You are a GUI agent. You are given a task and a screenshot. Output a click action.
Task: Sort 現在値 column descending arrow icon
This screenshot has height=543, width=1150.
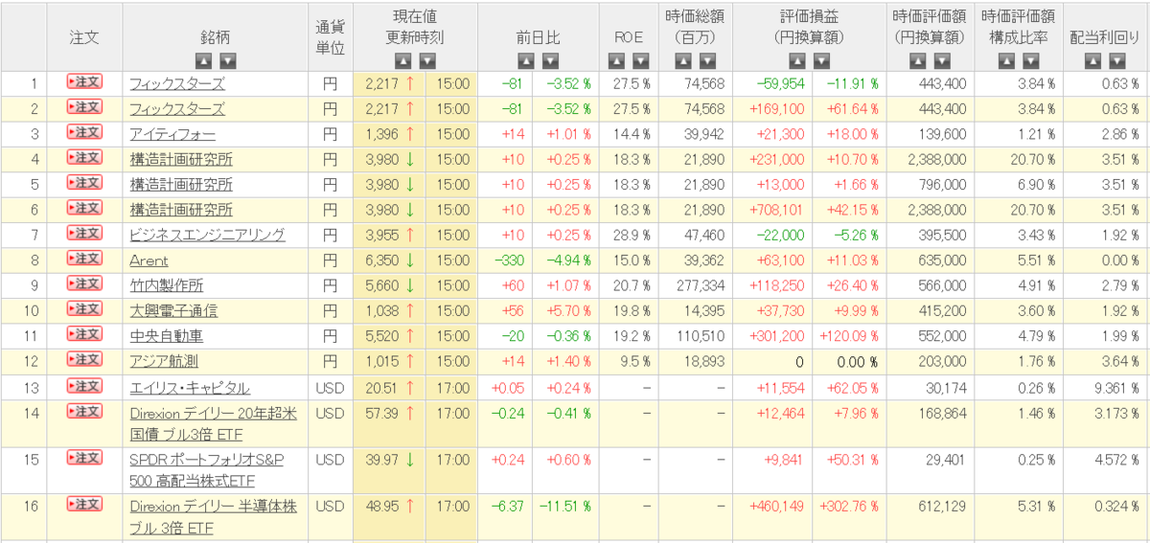coord(428,60)
